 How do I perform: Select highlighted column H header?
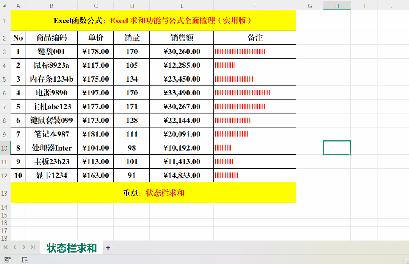pyautogui.click(x=337, y=6)
